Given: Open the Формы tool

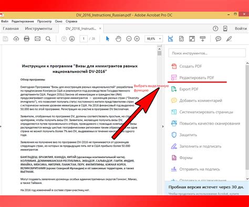Looking at the screenshot, I should [182, 158].
